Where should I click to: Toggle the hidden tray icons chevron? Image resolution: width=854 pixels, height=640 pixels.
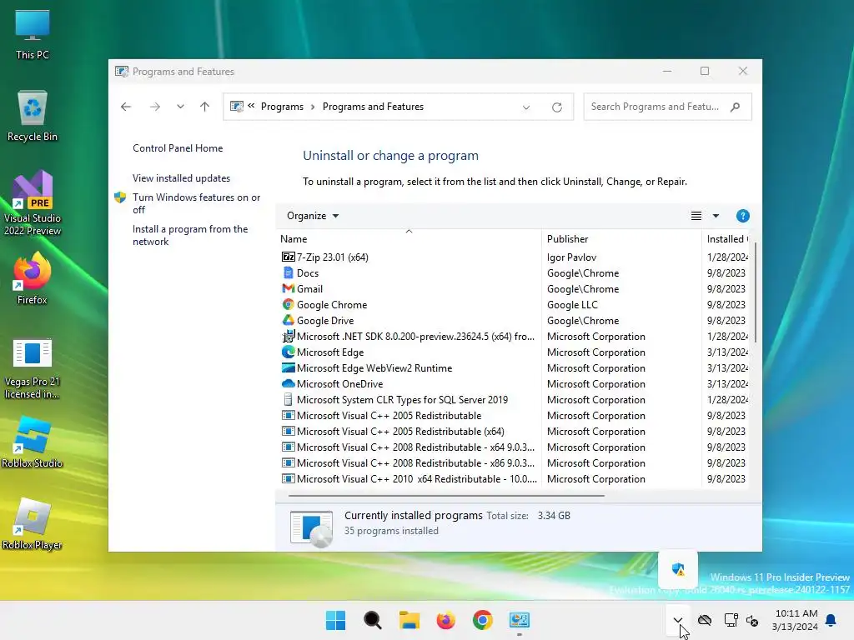[x=677, y=620]
